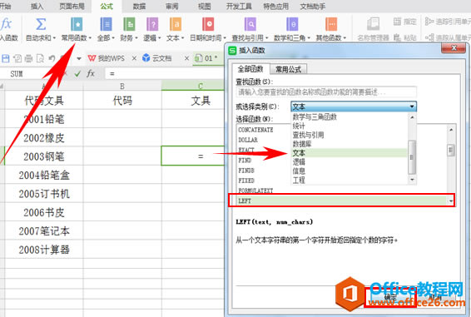471x317 pixels.
Task: Select the 全部函数 tab in dialog
Action: pyautogui.click(x=250, y=69)
